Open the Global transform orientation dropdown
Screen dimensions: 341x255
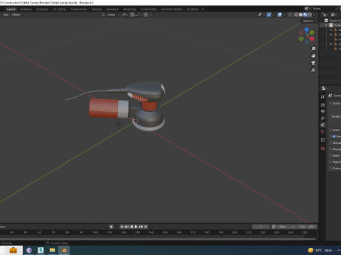[x=111, y=15]
